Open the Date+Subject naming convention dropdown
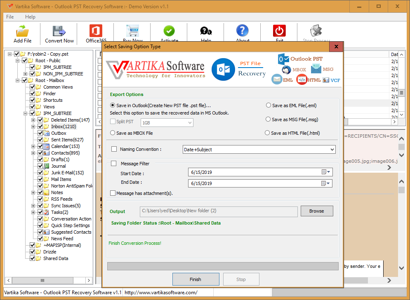The height and width of the screenshot is (300, 410). (259, 150)
